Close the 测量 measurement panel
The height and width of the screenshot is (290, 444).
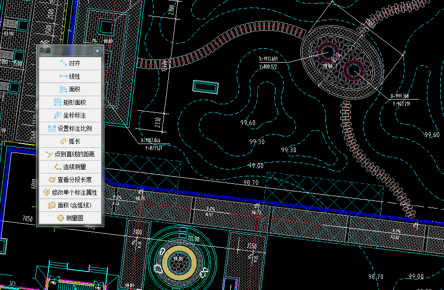(x=97, y=51)
